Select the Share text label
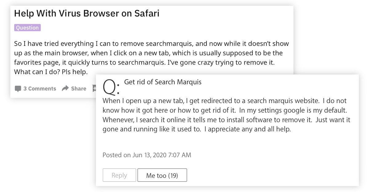The height and width of the screenshot is (192, 369). click(x=79, y=89)
